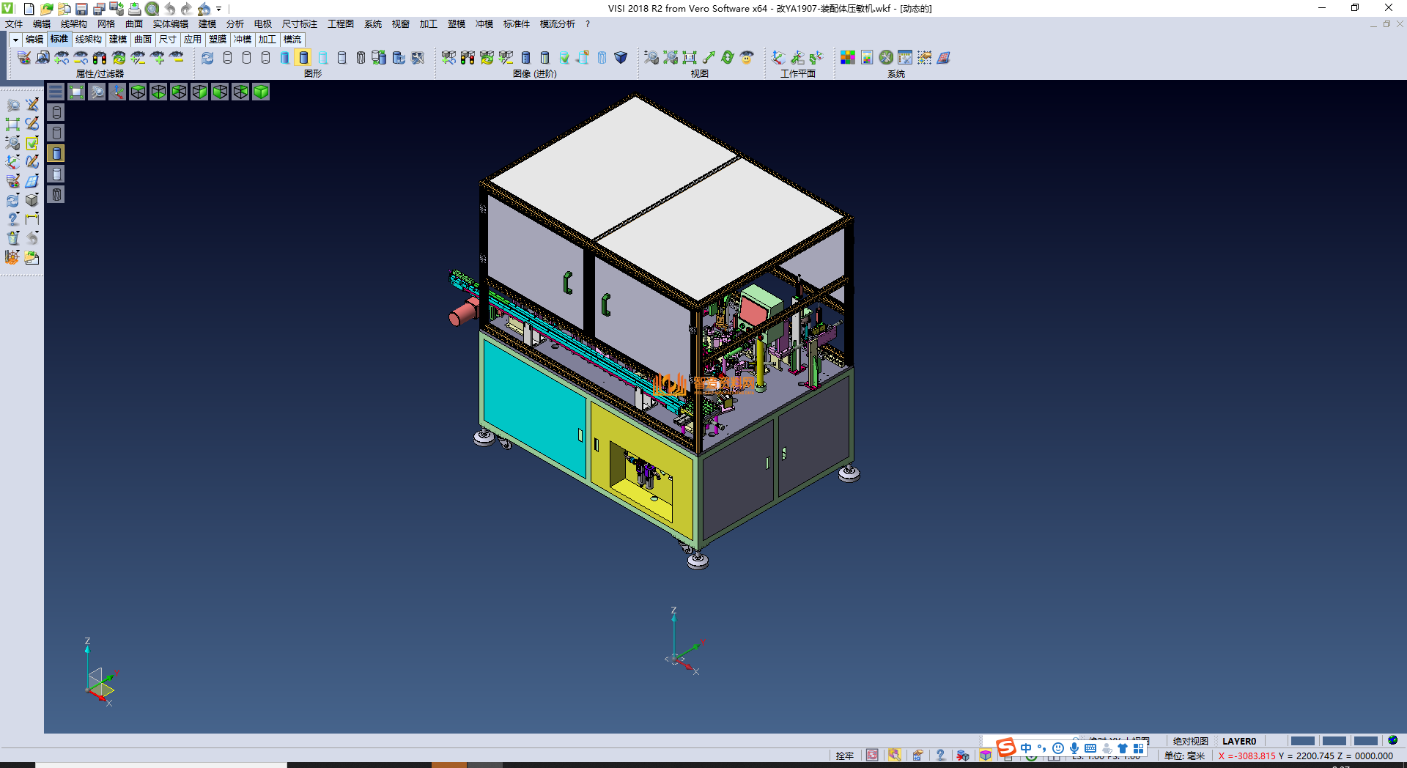Toggle the highlighted shaded cylinder mode in ribbon
This screenshot has width=1407, height=768.
(303, 58)
